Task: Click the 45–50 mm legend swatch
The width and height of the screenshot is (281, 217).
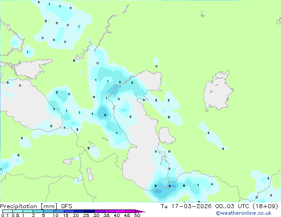Action: (x=130, y=211)
